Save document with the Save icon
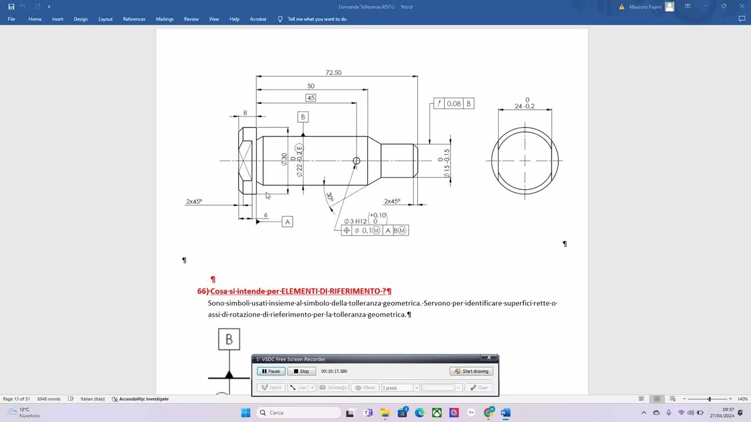751x422 pixels. 11,6
